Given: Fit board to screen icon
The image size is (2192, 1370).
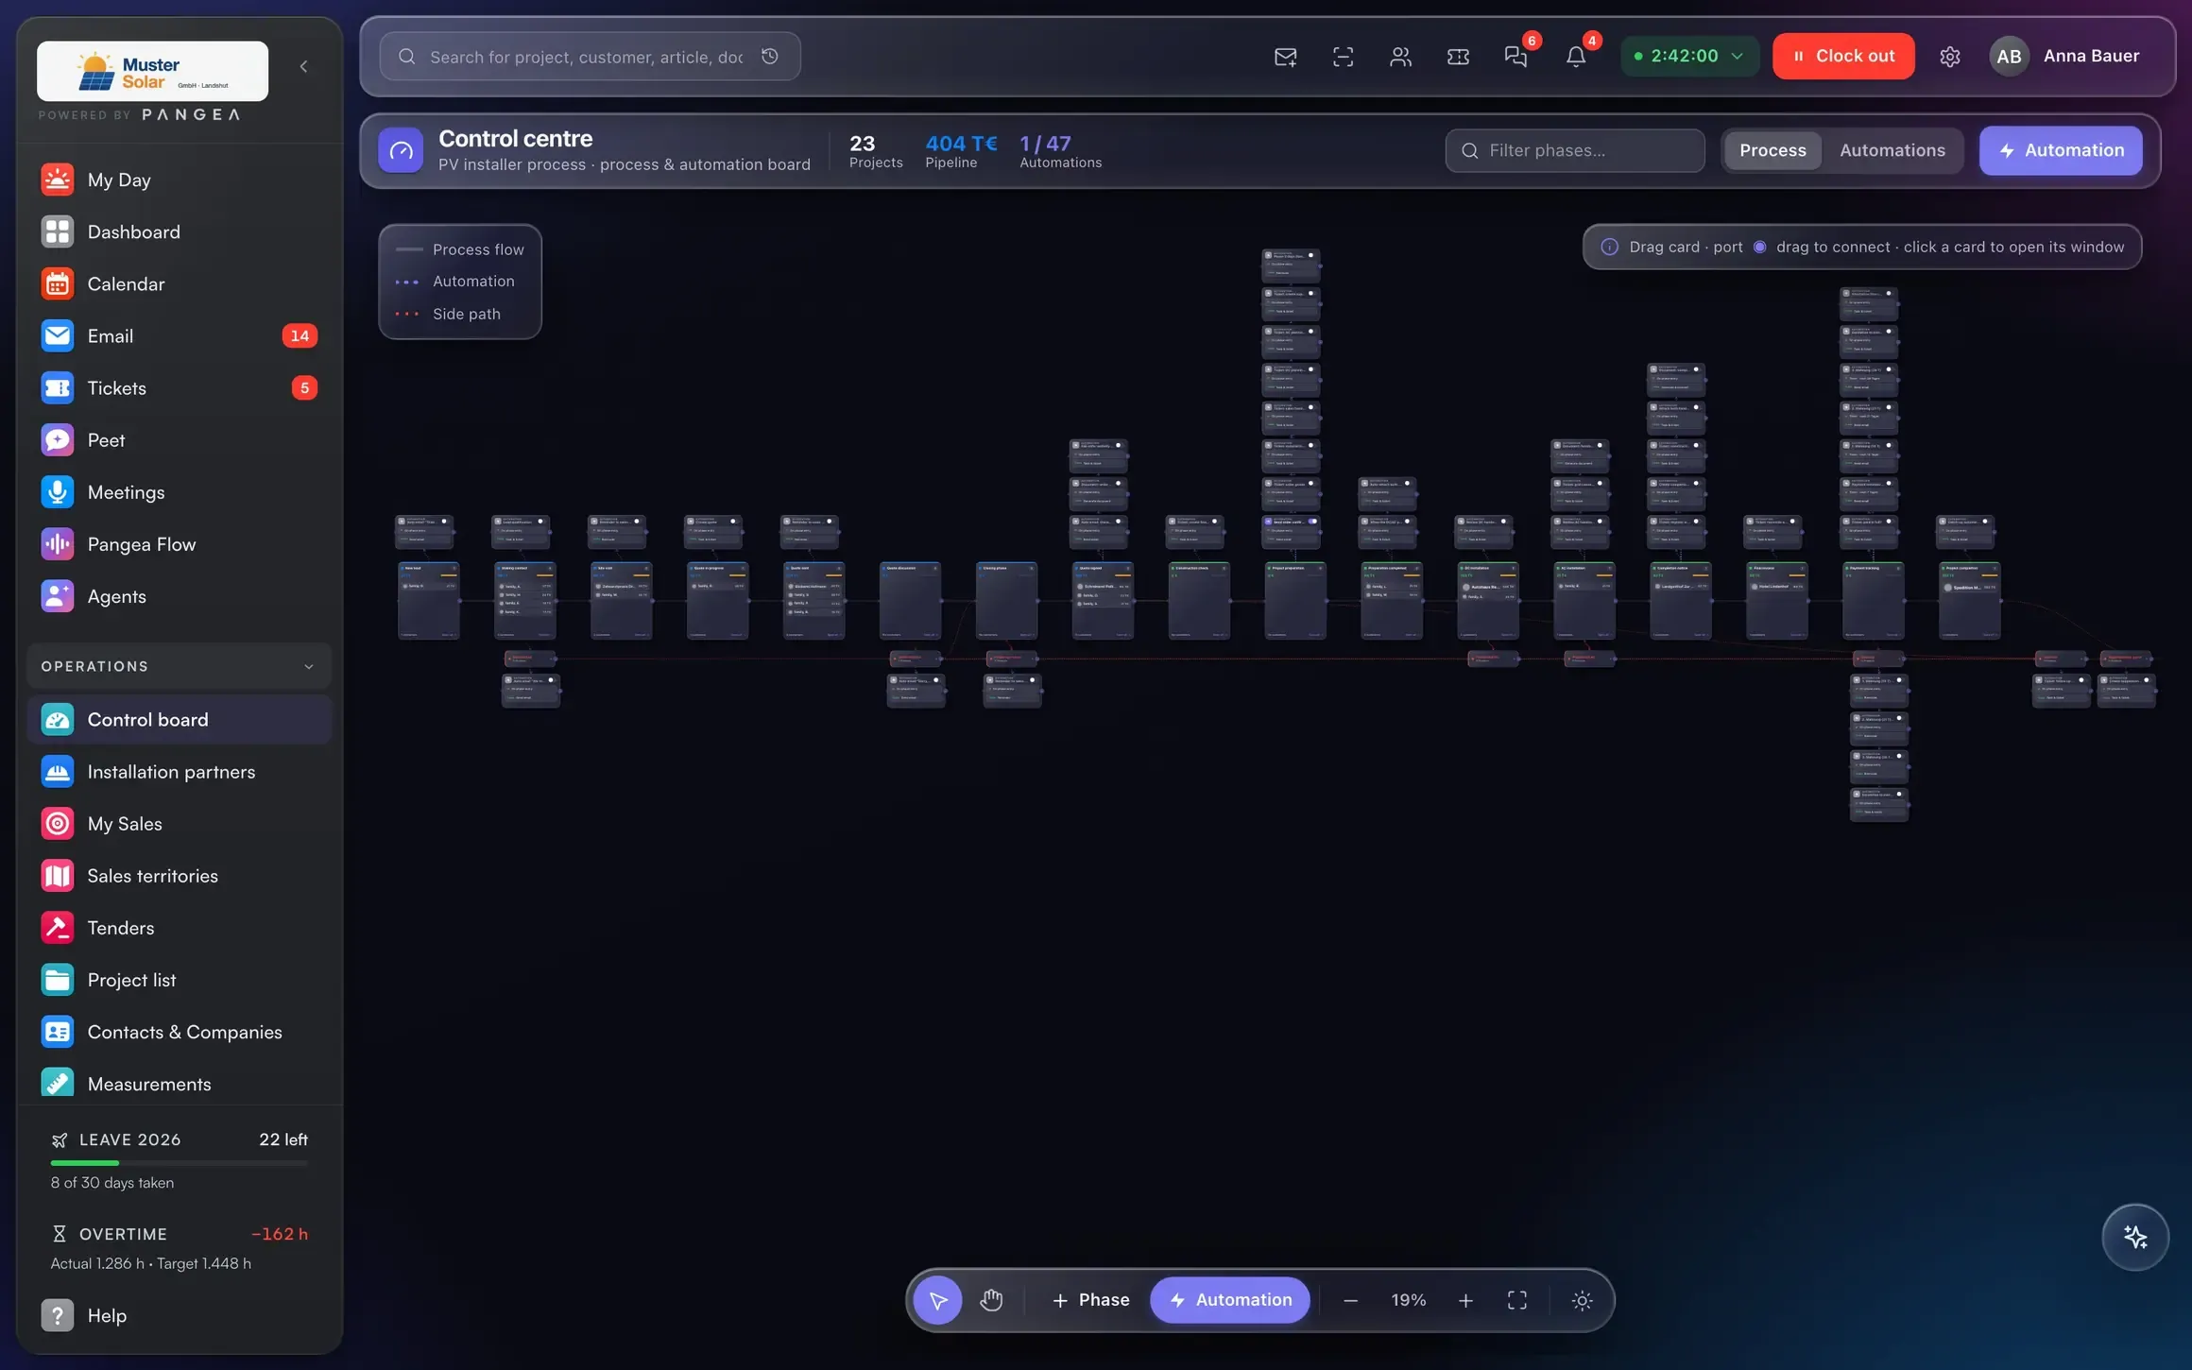Looking at the screenshot, I should pyautogui.click(x=1516, y=1300).
